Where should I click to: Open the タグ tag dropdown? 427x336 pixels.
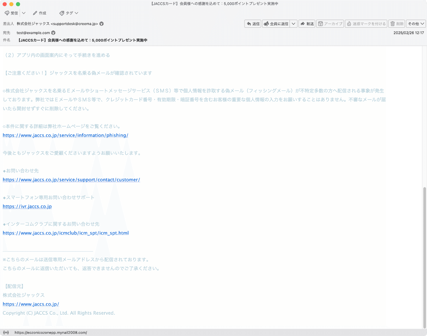click(x=69, y=13)
